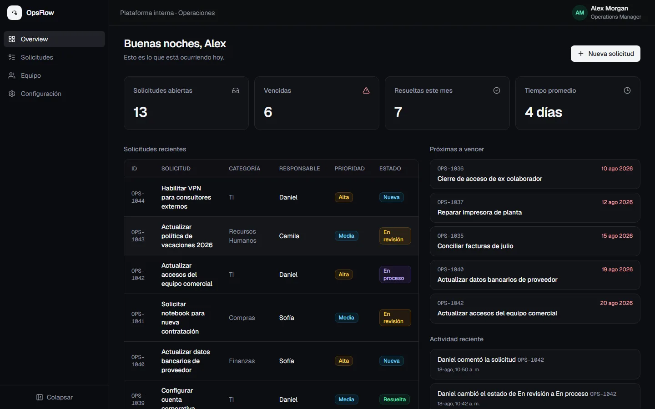655x409 pixels.
Task: Open the Overview section
Action: point(54,39)
